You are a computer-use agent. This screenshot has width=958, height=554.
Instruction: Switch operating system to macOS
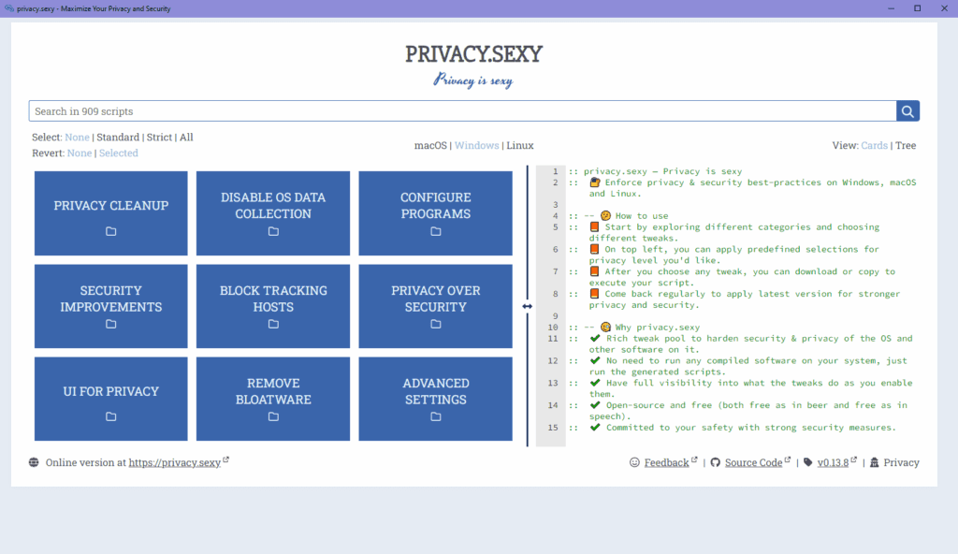point(430,145)
